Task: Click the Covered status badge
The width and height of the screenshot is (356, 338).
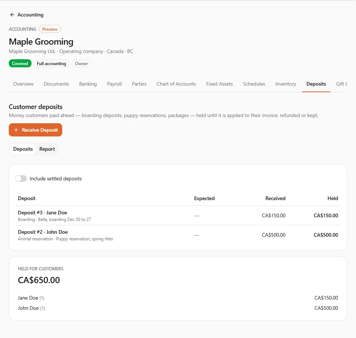Action: (20, 64)
